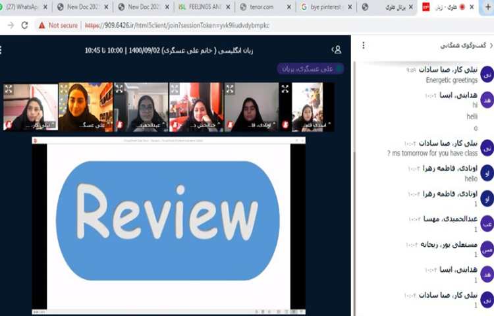Select the helli chat message
The height and width of the screenshot is (316, 494).
pyautogui.click(x=472, y=117)
